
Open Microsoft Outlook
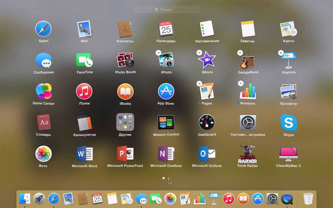point(207,154)
